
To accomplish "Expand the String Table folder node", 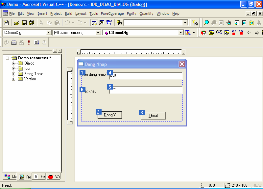I will [14, 74].
